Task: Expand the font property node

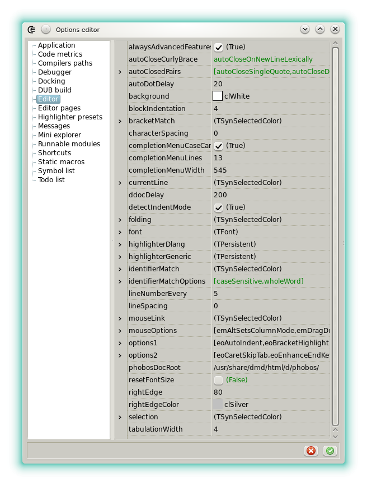Action: (120, 232)
